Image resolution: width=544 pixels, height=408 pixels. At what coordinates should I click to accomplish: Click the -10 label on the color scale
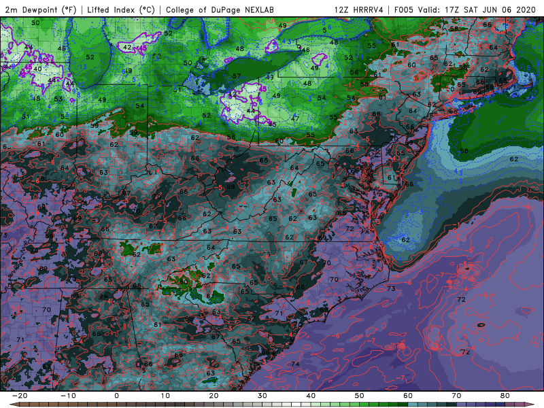tap(68, 396)
